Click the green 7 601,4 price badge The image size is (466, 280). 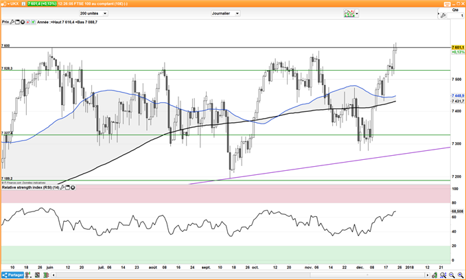tap(42, 4)
